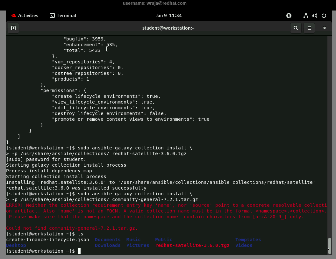Open the Jan 9 11:34 clock calendar
The width and height of the screenshot is (336, 259).
point(168,16)
